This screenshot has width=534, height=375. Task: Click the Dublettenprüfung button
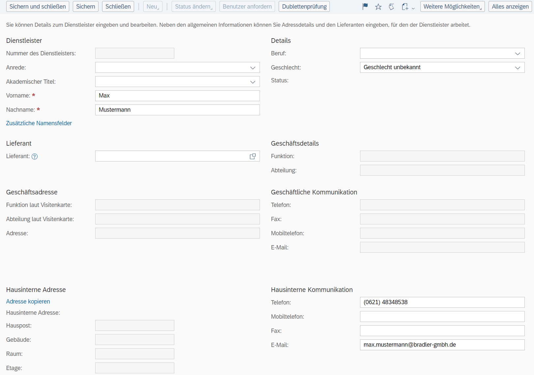(304, 7)
